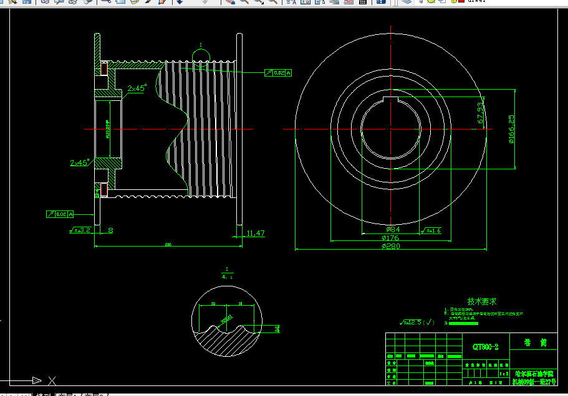
Task: Click the Open file toolbar icon
Action: click(x=13, y=1)
